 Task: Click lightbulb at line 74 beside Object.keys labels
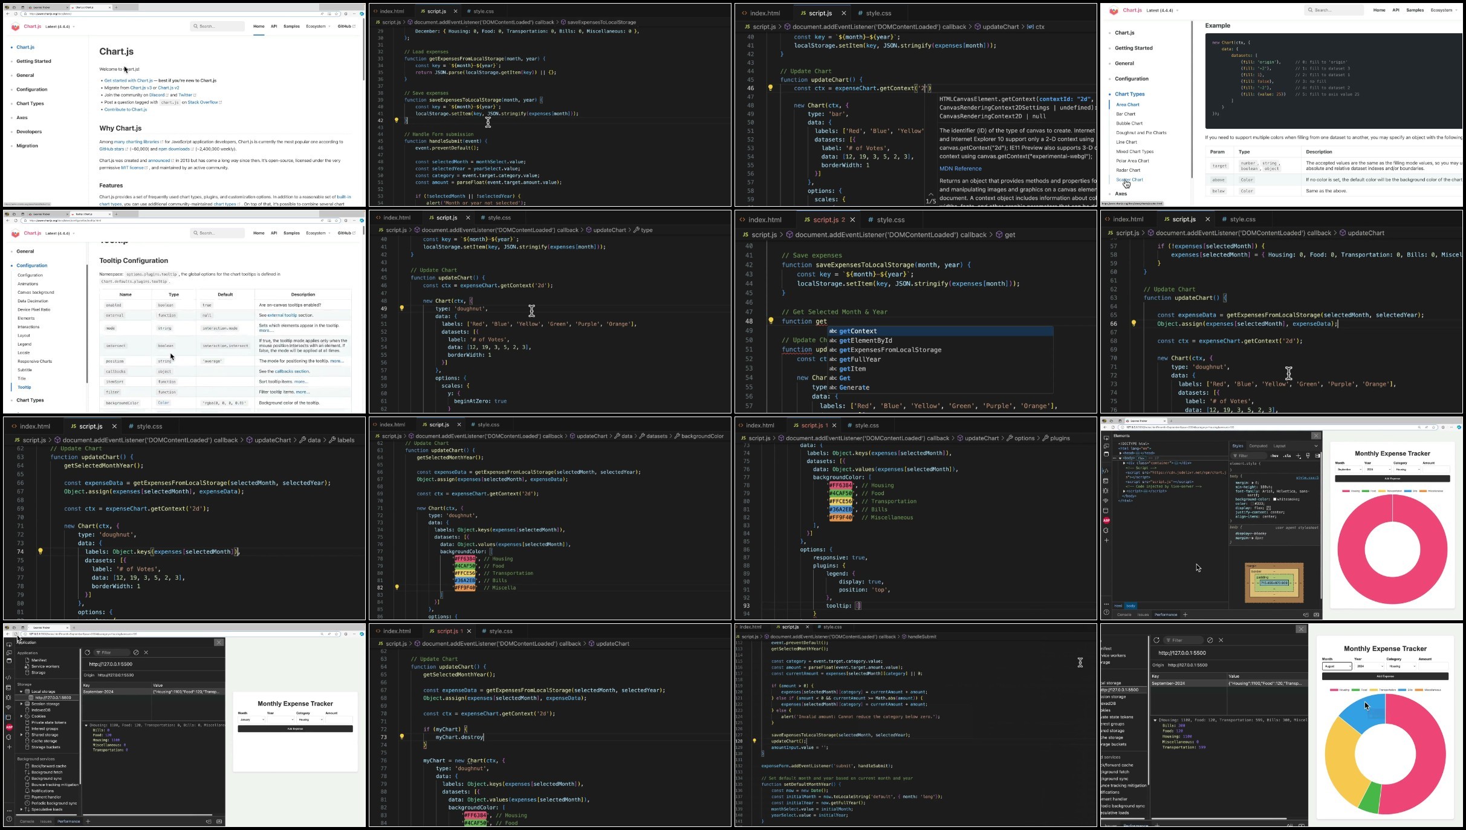[x=41, y=551]
